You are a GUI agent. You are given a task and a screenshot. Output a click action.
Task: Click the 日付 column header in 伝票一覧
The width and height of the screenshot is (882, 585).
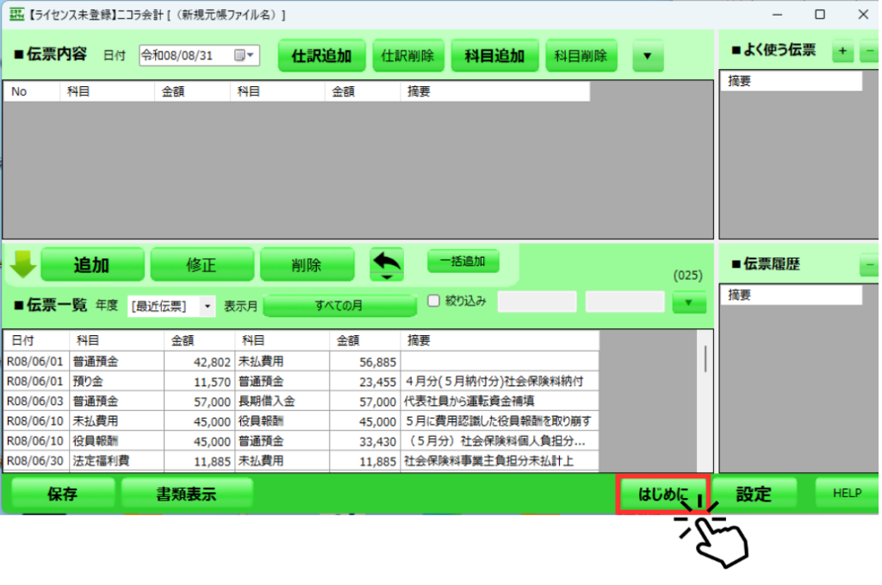(37, 340)
